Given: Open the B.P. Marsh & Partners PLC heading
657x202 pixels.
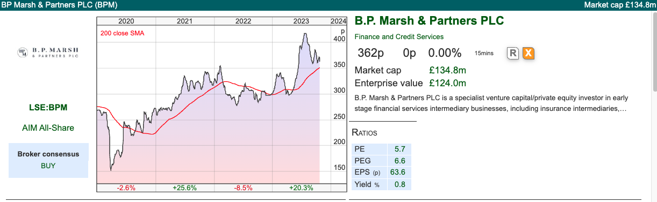Looking at the screenshot, I should (429, 21).
